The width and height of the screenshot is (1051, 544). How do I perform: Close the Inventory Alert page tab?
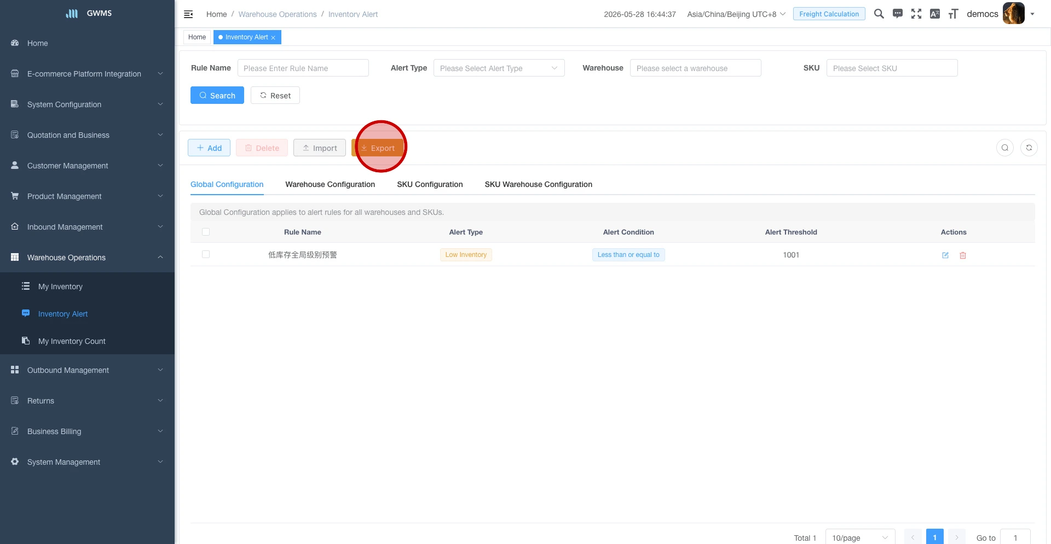pyautogui.click(x=273, y=38)
